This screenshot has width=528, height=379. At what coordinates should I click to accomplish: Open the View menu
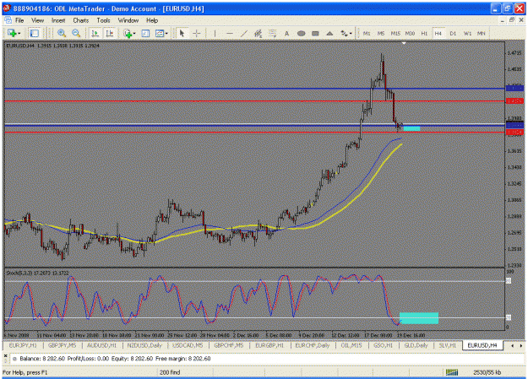coord(38,20)
